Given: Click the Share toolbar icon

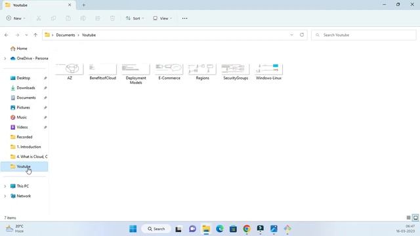Looking at the screenshot, I should click(x=98, y=18).
